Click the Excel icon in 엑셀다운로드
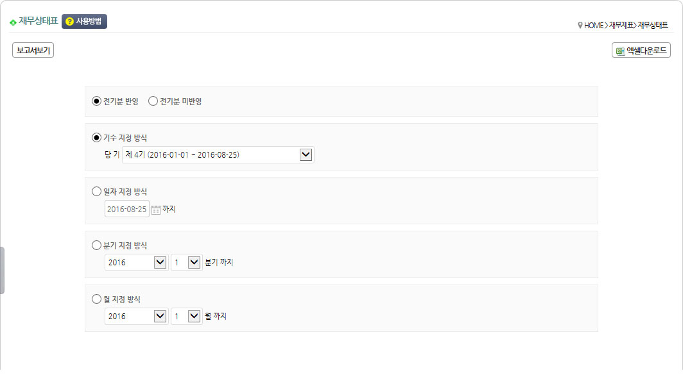The height and width of the screenshot is (389, 683). point(620,51)
